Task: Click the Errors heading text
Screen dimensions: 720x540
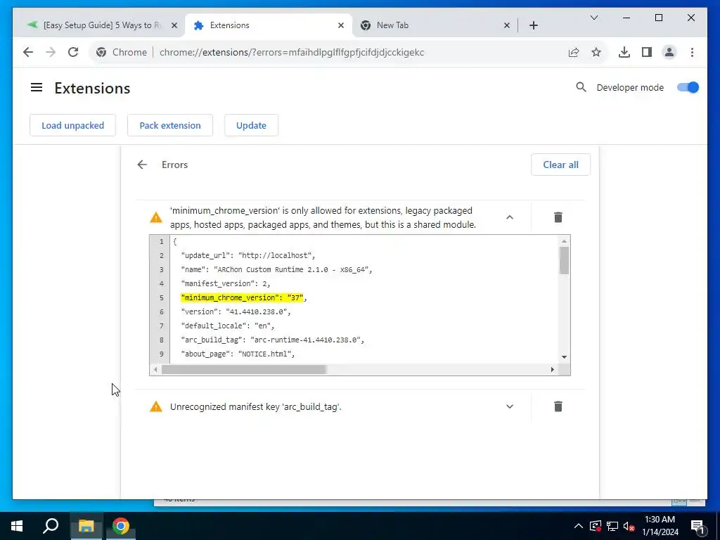Action: click(x=174, y=165)
